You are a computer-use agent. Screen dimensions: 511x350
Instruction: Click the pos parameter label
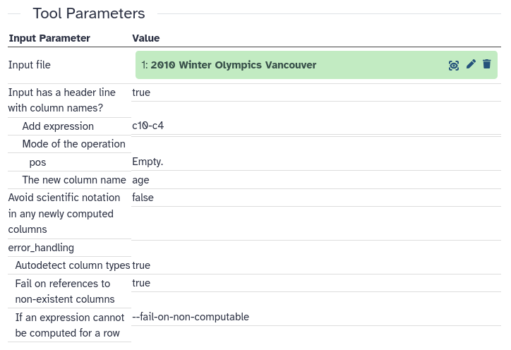pyautogui.click(x=37, y=162)
